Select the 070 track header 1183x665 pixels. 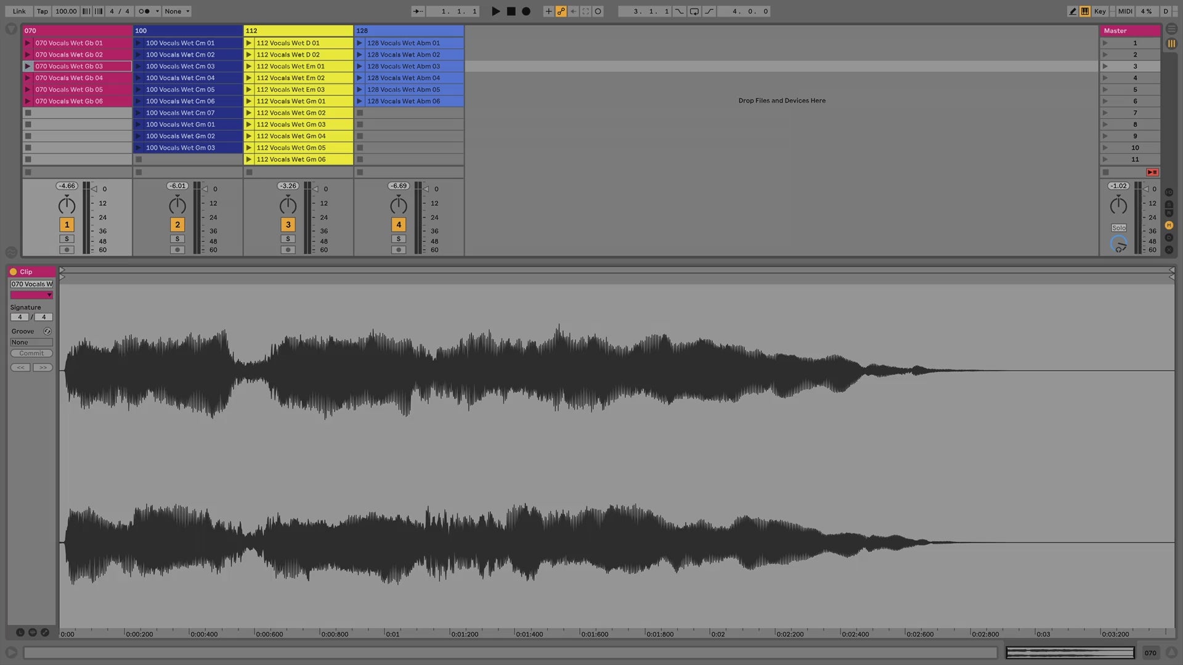coord(78,30)
